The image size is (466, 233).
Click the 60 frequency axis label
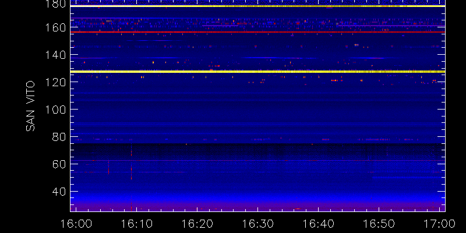point(60,164)
